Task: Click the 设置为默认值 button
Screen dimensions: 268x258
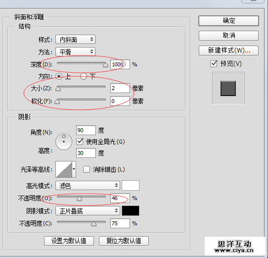Action: pyautogui.click(x=69, y=241)
